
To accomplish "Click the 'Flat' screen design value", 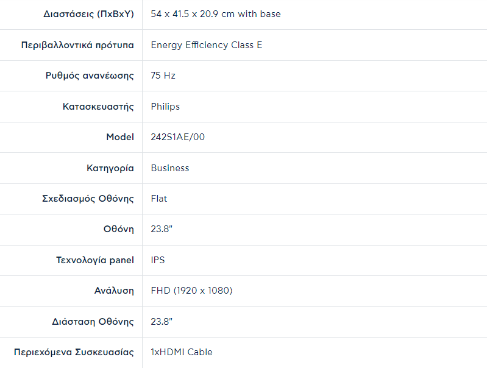I will point(159,199).
